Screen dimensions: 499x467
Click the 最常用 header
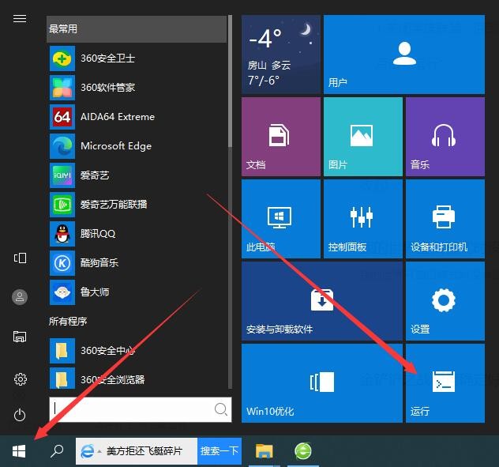pos(137,28)
